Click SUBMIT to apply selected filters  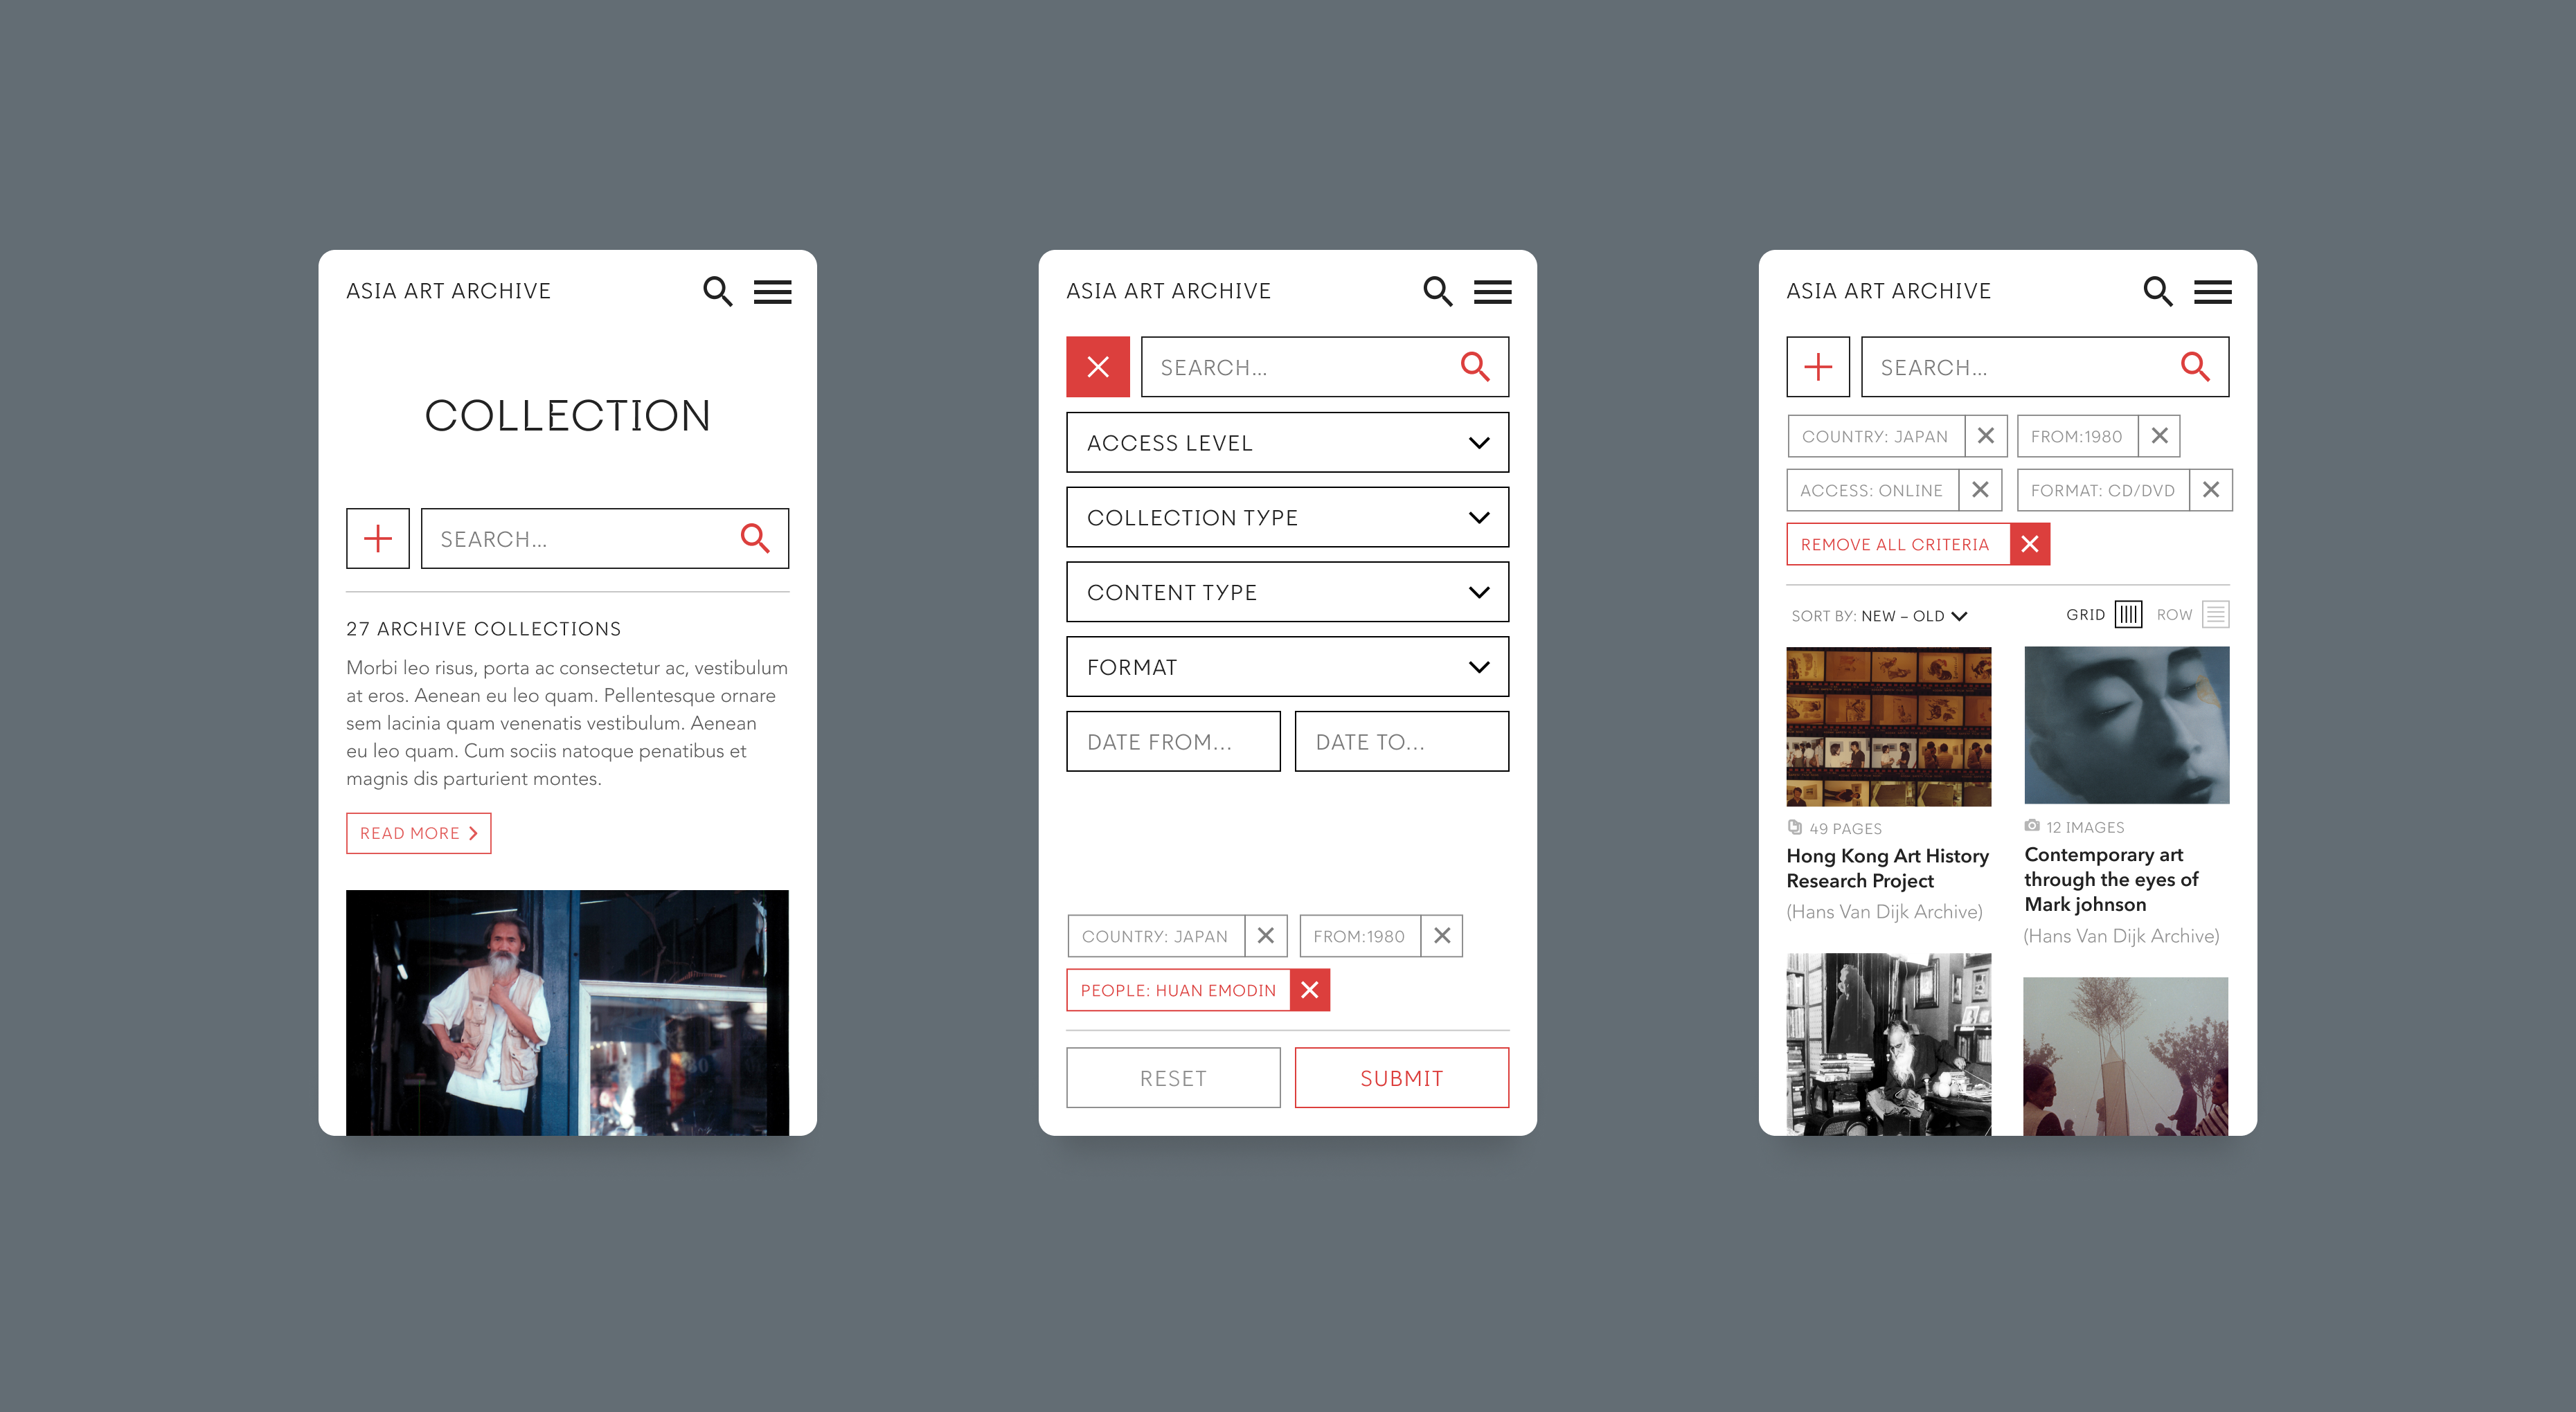1400,1075
